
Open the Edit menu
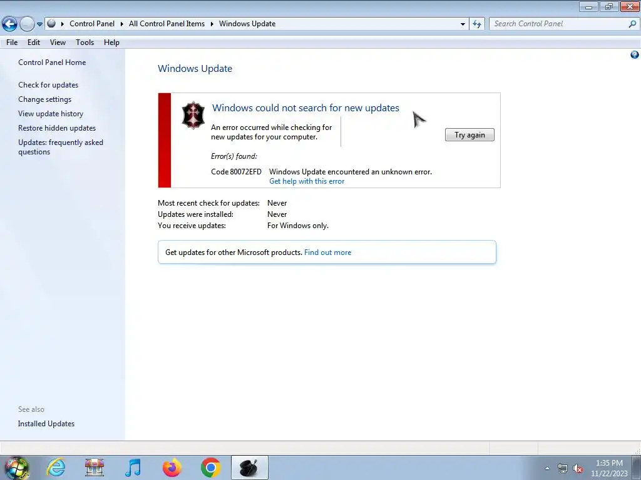pyautogui.click(x=34, y=42)
